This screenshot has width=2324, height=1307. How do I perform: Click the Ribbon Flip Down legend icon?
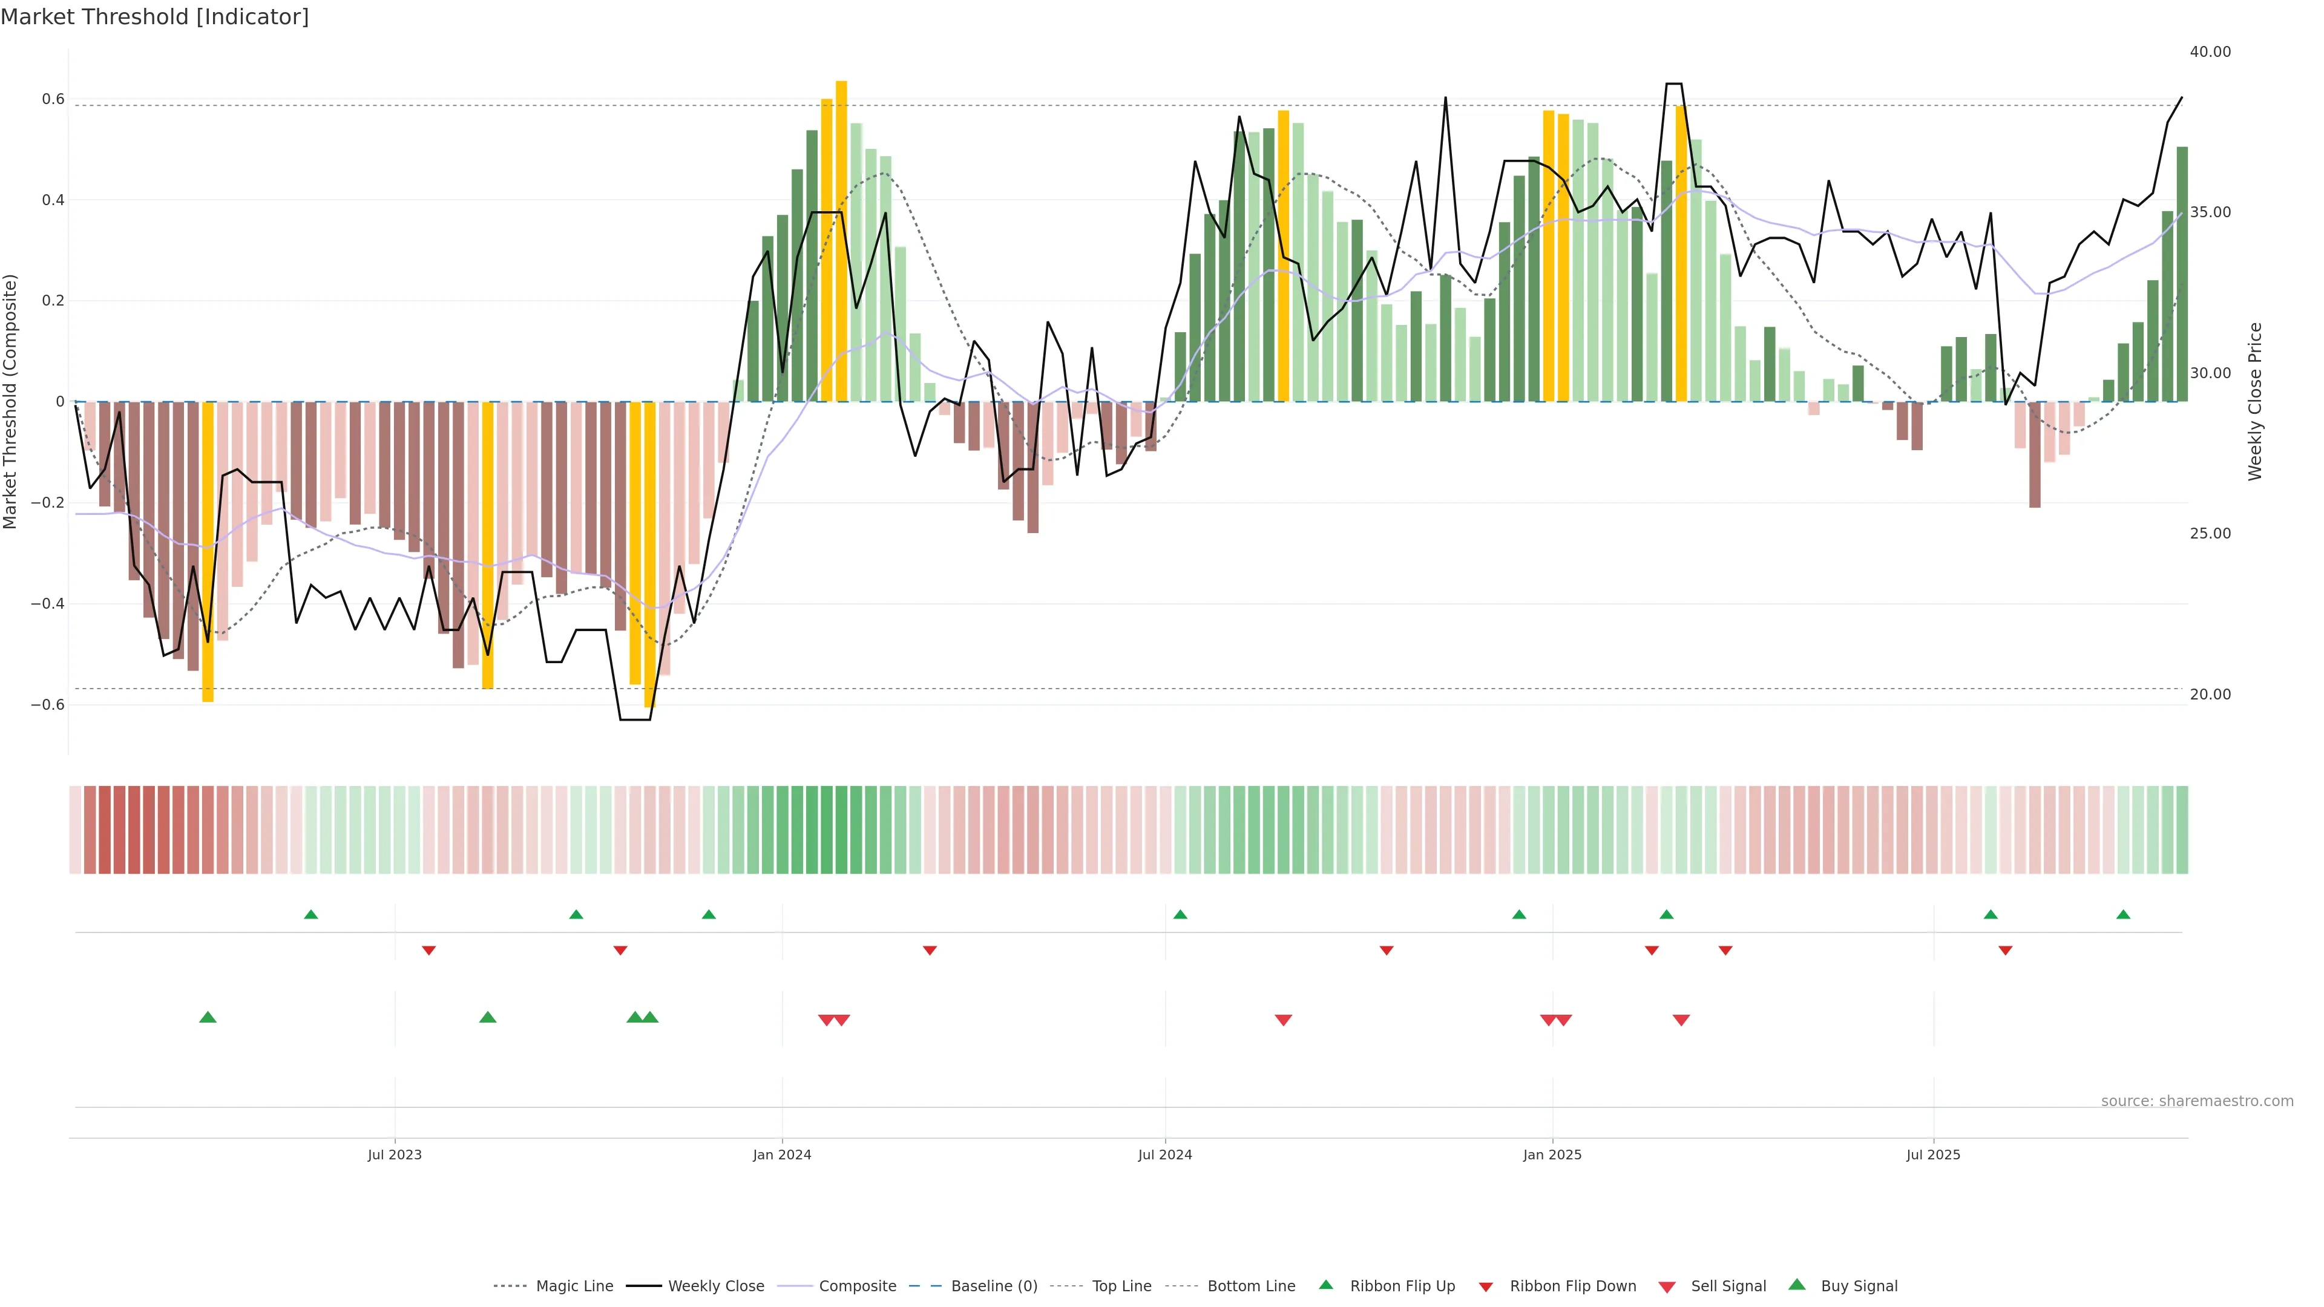[1486, 1287]
